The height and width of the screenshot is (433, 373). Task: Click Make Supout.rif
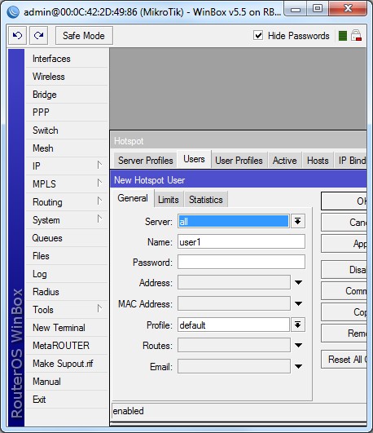click(x=67, y=364)
